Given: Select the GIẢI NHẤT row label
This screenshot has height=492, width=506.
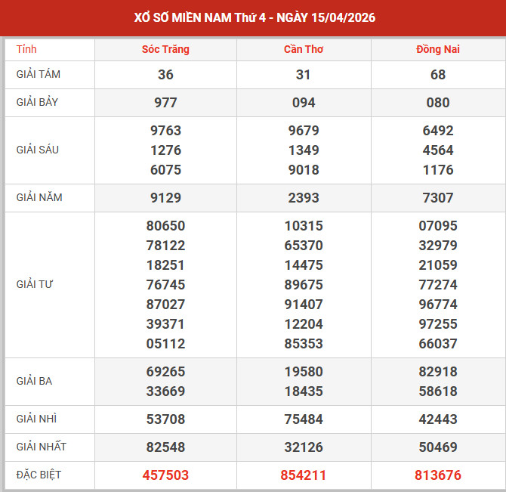Looking at the screenshot, I should coord(41,447).
